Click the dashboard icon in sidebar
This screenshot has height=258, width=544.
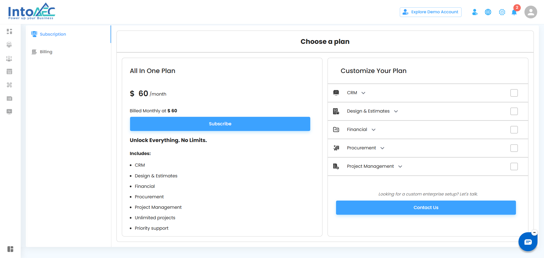[x=9, y=31]
